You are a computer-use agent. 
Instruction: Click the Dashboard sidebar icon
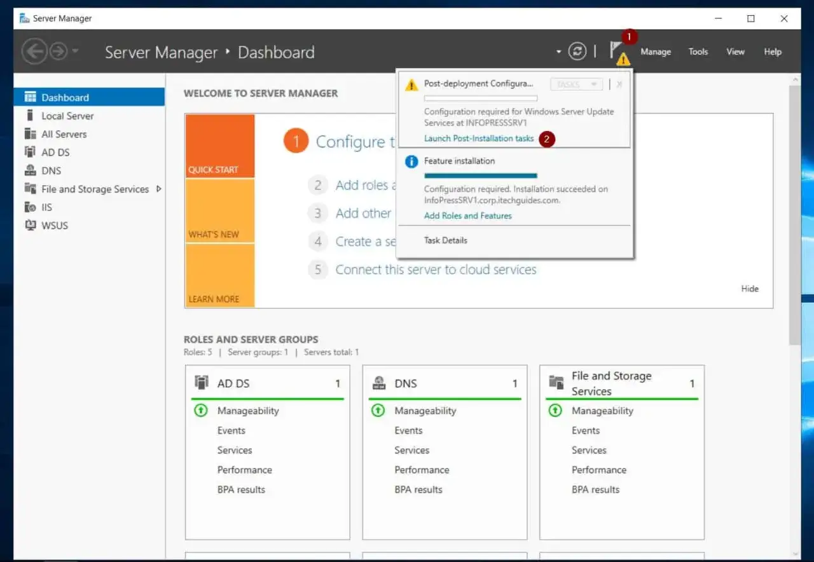tap(30, 97)
